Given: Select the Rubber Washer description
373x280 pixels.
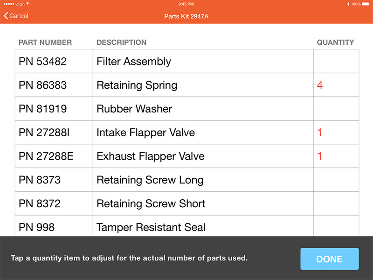Looking at the screenshot, I should click(x=134, y=109).
